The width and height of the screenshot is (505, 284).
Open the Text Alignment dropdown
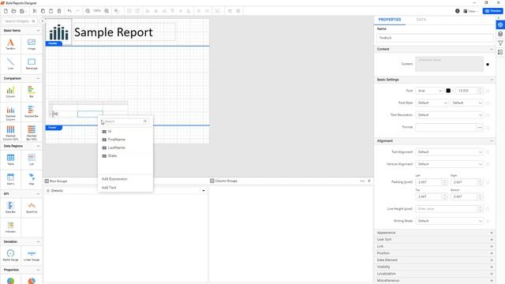pyautogui.click(x=449, y=152)
